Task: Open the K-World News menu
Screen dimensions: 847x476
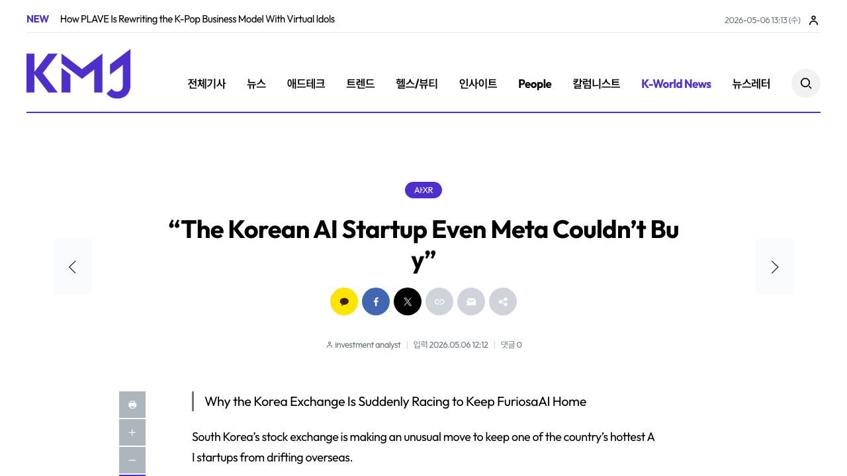Action: coord(676,84)
